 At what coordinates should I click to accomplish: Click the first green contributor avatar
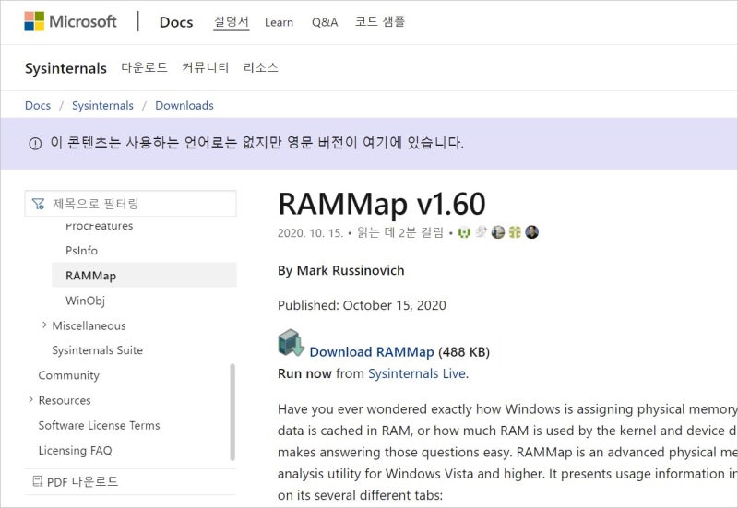pos(464,232)
